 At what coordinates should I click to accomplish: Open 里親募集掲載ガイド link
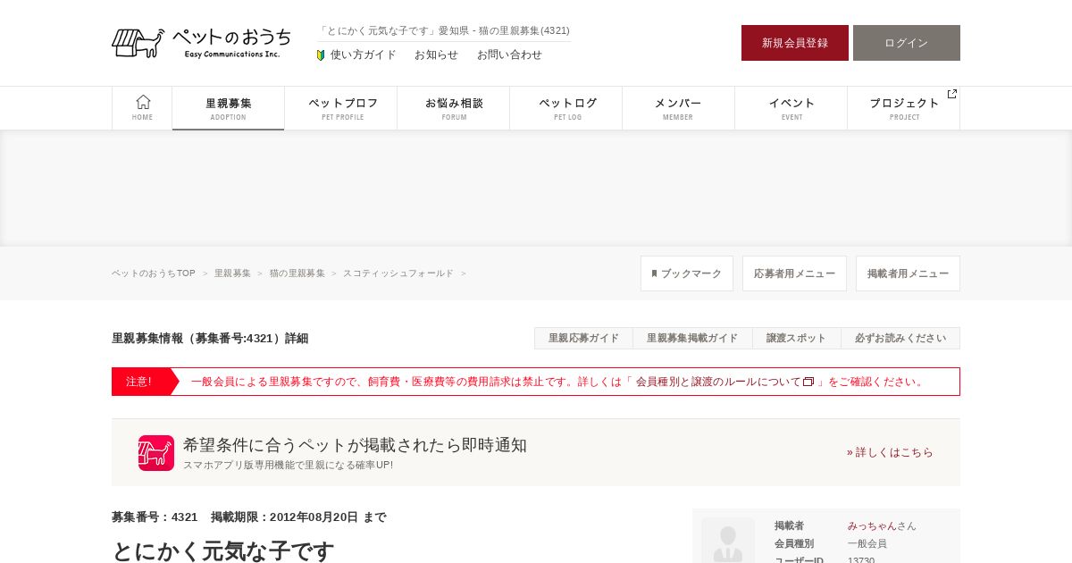pyautogui.click(x=692, y=339)
